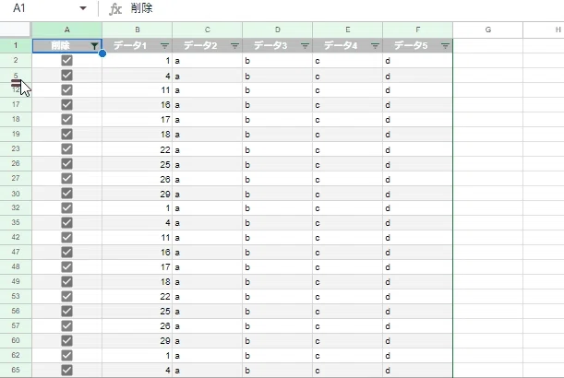Click the データ5 header cell text

tap(411, 45)
